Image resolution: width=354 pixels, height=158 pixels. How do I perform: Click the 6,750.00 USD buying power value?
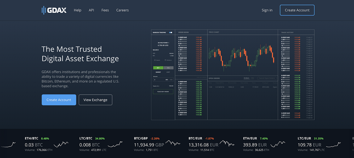(x=163, y=45)
